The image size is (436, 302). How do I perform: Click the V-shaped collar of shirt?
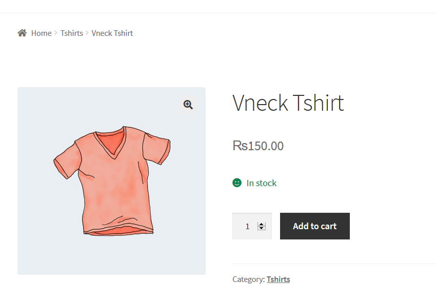click(111, 143)
